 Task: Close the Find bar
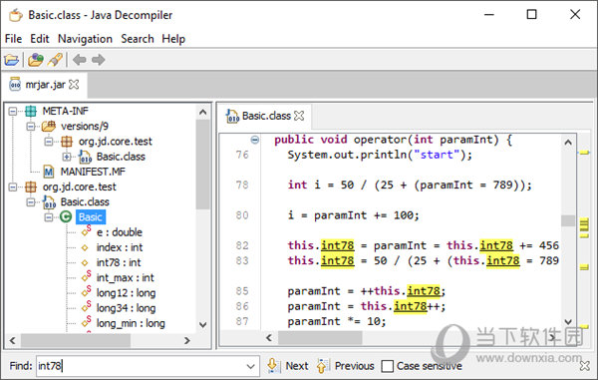pos(585,366)
